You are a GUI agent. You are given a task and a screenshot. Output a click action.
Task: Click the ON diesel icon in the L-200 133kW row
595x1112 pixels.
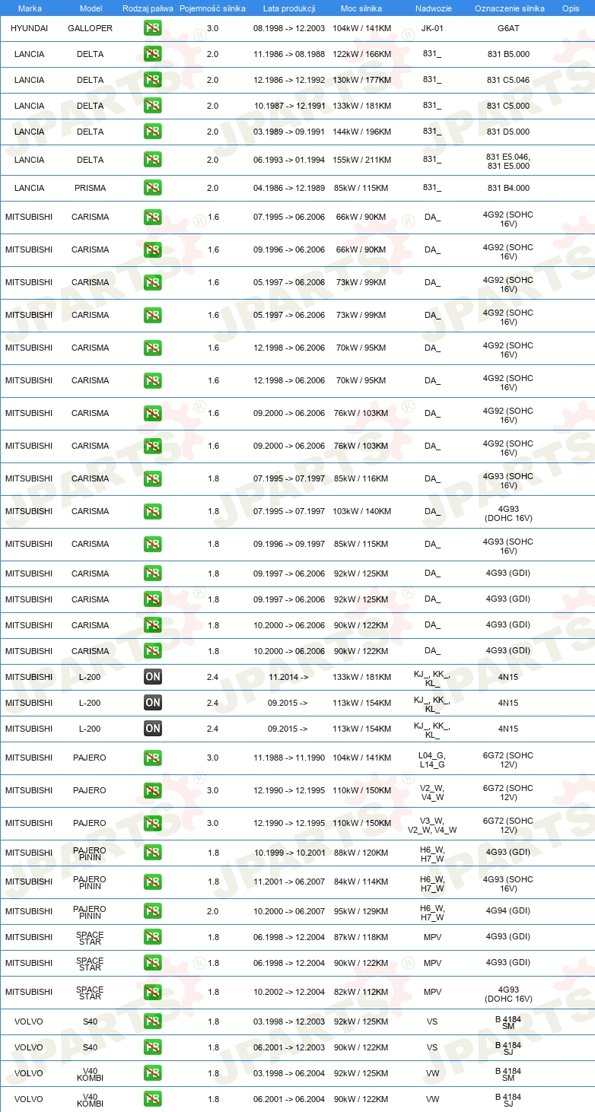pyautogui.click(x=153, y=677)
